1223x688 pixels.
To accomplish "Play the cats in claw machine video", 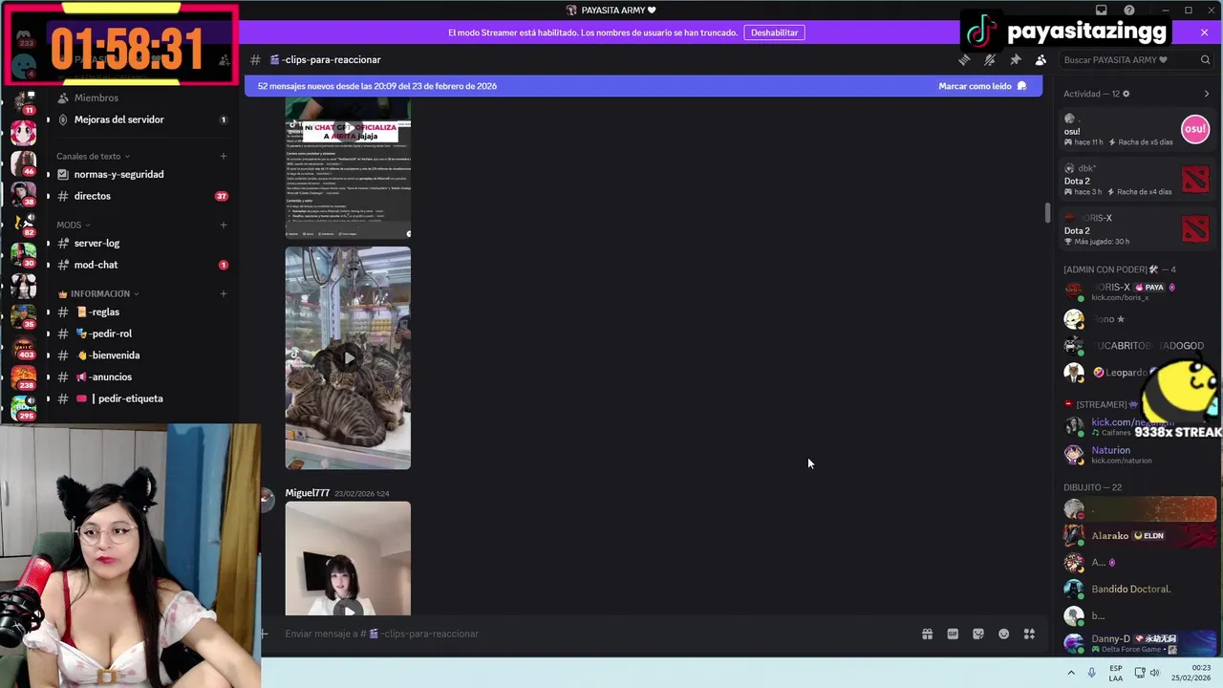I will [348, 358].
